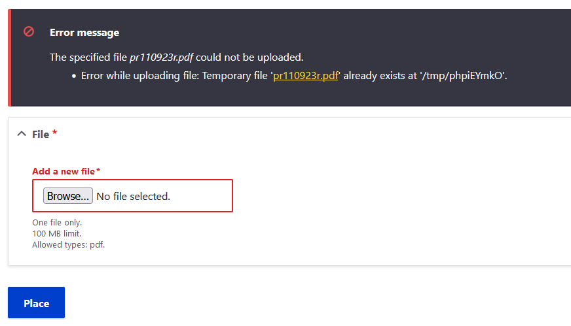The image size is (571, 326).
Task: Click the Place button
Action: click(x=37, y=302)
